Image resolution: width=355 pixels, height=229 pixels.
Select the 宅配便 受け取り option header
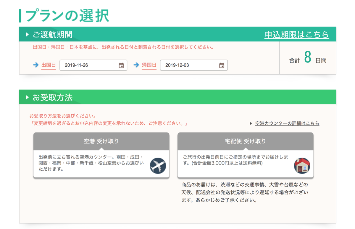(245, 141)
